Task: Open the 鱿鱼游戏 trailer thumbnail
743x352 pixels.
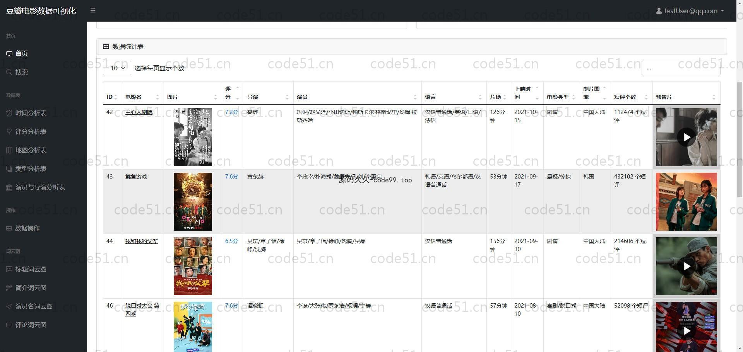Action: 686,202
